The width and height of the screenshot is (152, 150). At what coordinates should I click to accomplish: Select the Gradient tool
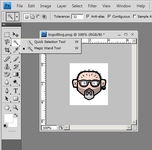tap(16, 74)
